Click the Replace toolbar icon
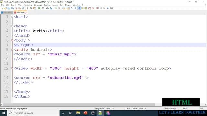 [51, 8]
